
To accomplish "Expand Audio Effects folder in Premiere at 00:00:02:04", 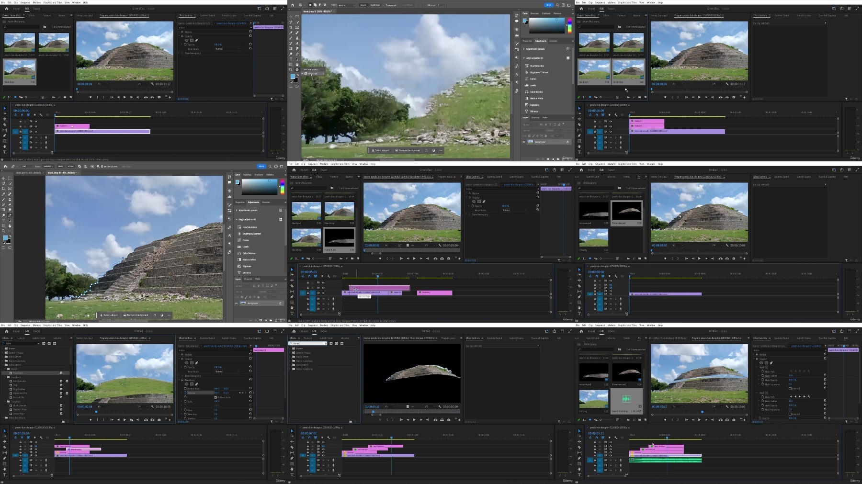I will [x=3, y=357].
